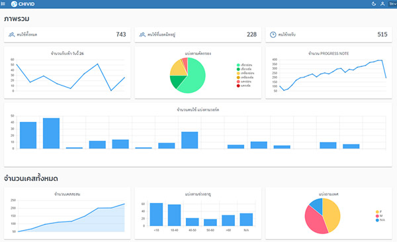Click the PROGRESS NOTE line peak near 400
The height and width of the screenshot is (242, 397).
coord(380,60)
